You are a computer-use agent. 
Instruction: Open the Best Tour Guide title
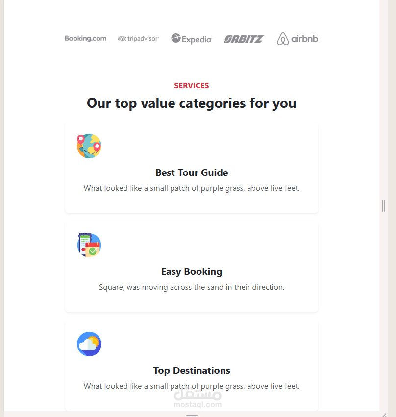pos(192,172)
